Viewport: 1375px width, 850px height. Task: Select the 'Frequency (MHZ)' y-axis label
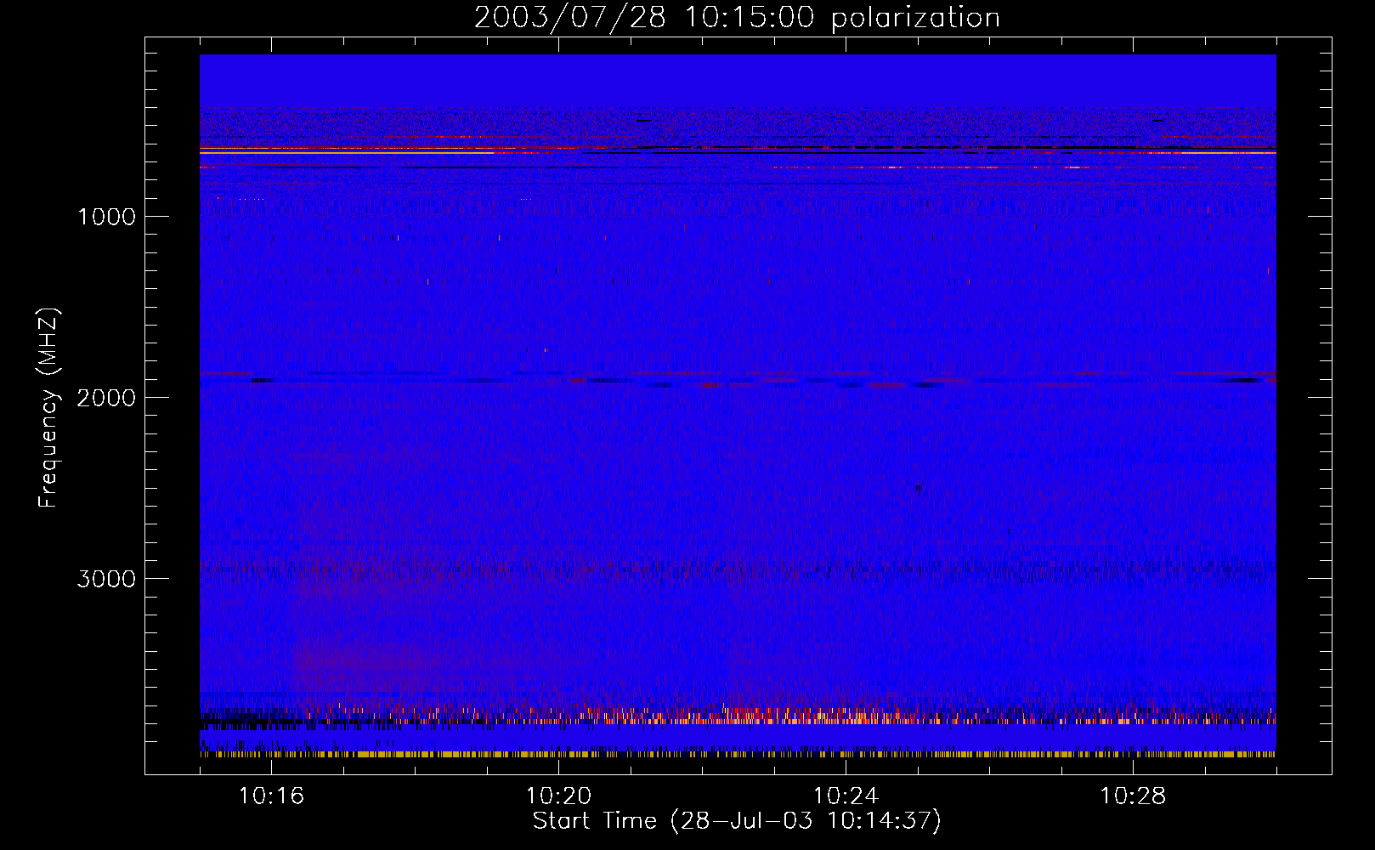pyautogui.click(x=48, y=408)
